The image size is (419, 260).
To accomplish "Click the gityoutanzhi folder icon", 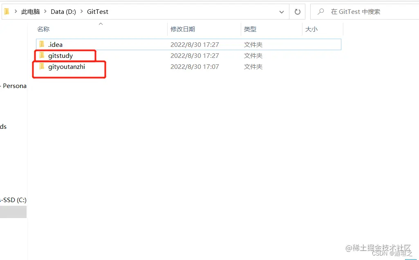I will 42,66.
